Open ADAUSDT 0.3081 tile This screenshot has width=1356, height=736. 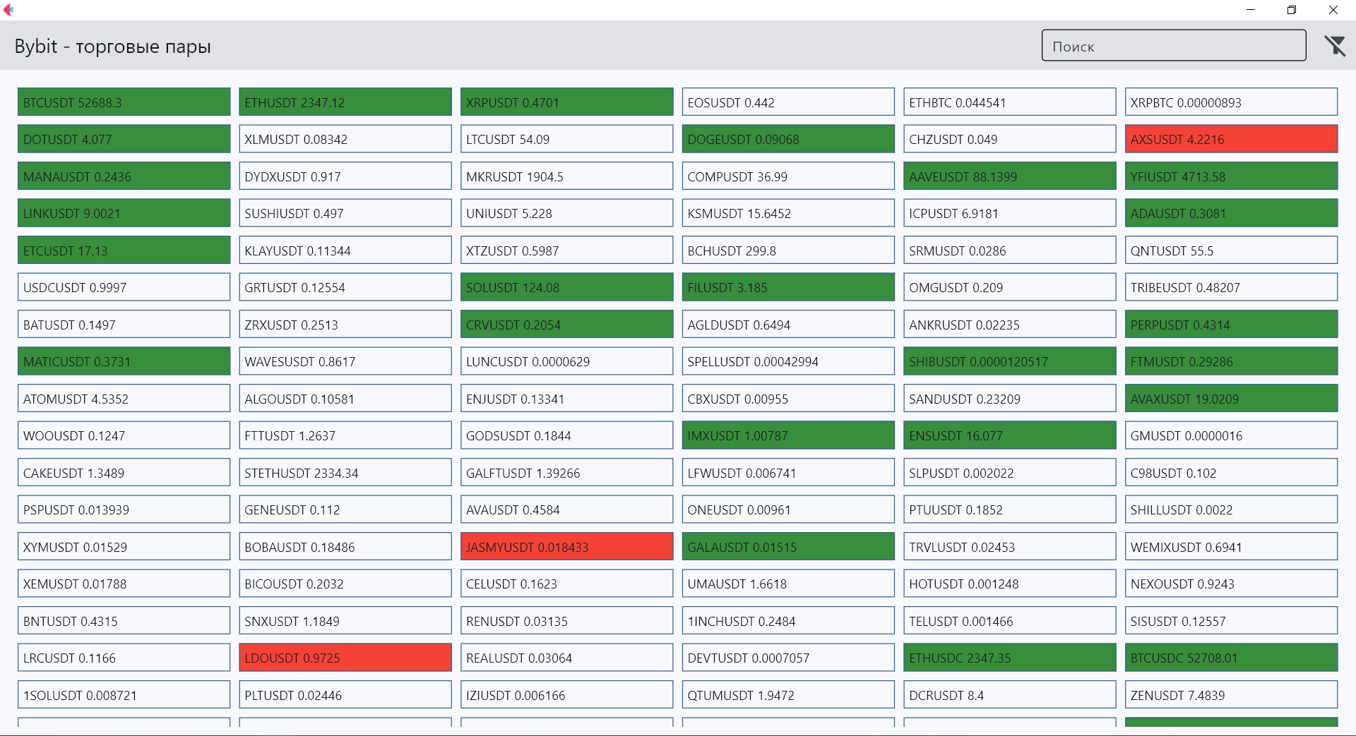click(1231, 213)
